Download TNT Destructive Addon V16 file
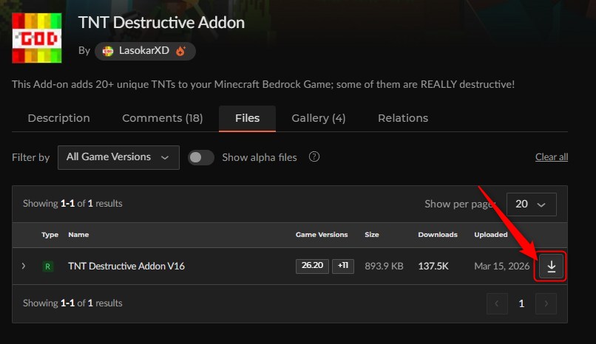The width and height of the screenshot is (596, 344). [x=551, y=266]
